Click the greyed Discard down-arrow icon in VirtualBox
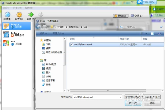This screenshot has width=165, height=110. click(x=41, y=15)
